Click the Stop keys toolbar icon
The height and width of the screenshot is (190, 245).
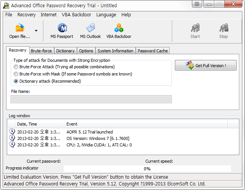coord(224,28)
